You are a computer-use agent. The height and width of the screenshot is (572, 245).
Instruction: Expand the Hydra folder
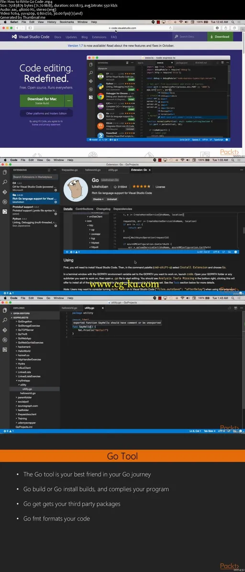22,364
